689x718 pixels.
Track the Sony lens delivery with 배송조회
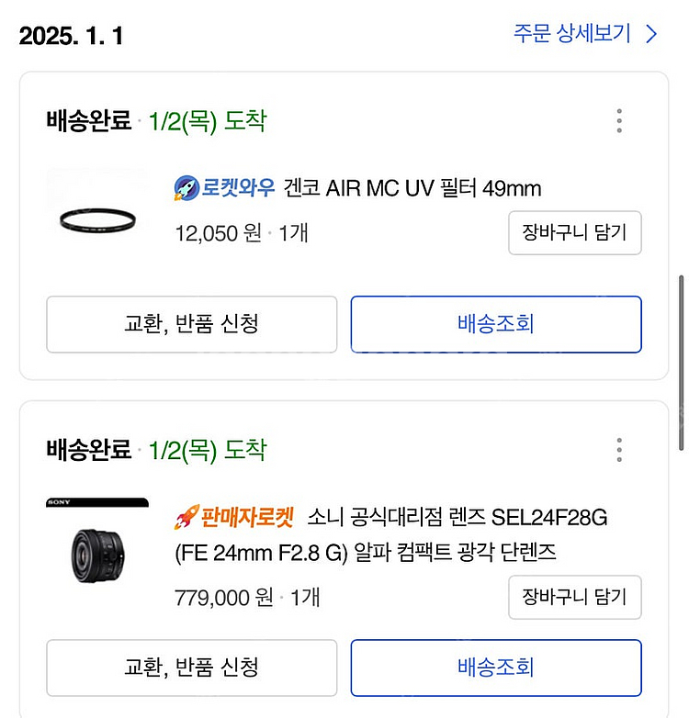(x=495, y=668)
